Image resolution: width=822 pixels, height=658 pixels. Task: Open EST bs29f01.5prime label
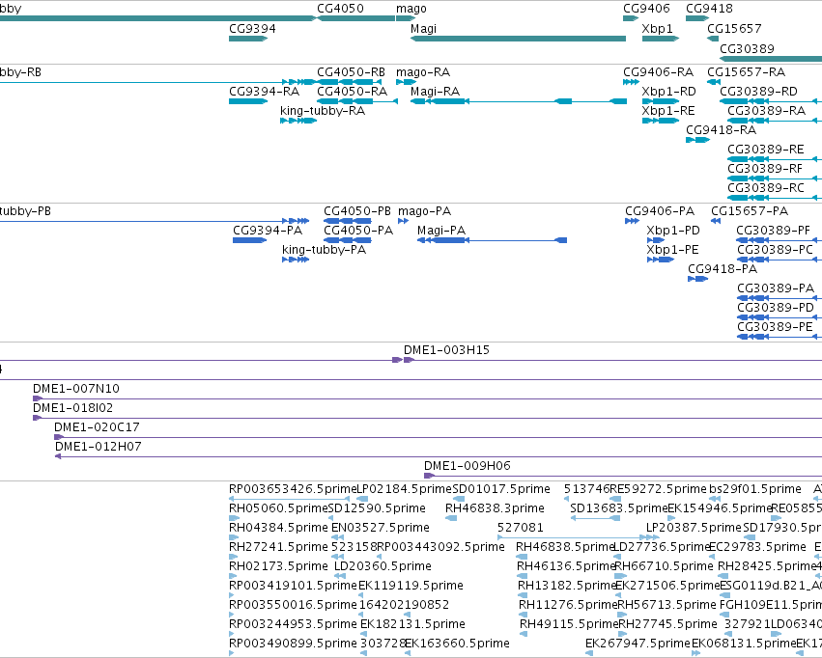[x=755, y=490]
